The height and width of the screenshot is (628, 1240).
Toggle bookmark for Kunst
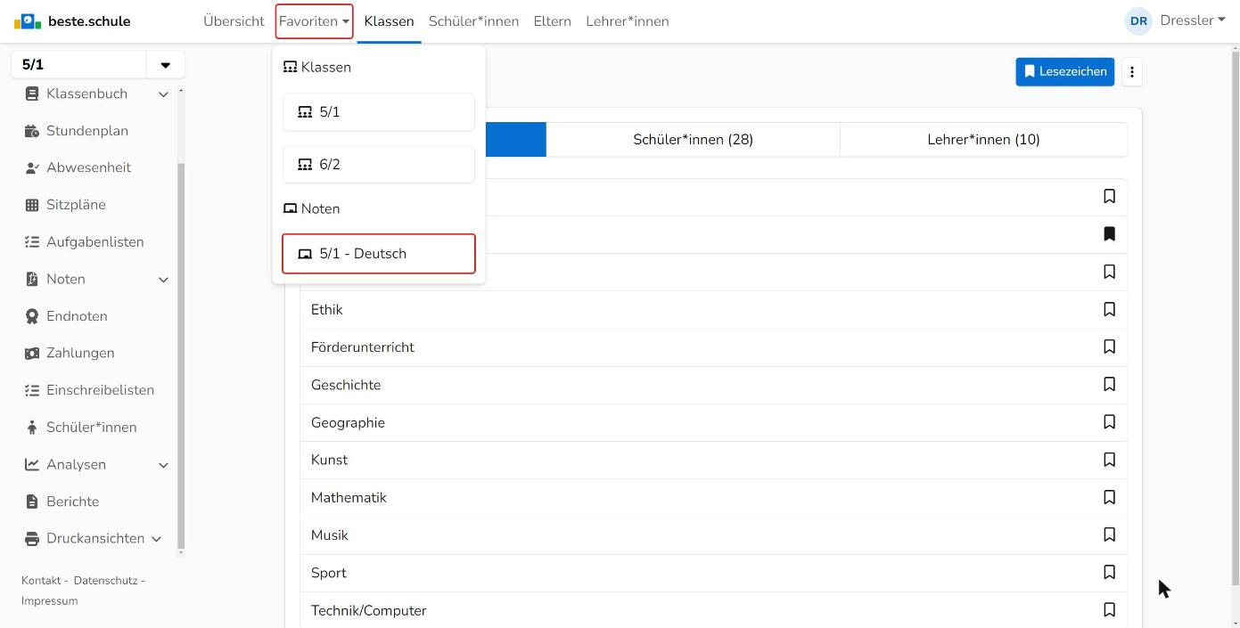pyautogui.click(x=1109, y=460)
